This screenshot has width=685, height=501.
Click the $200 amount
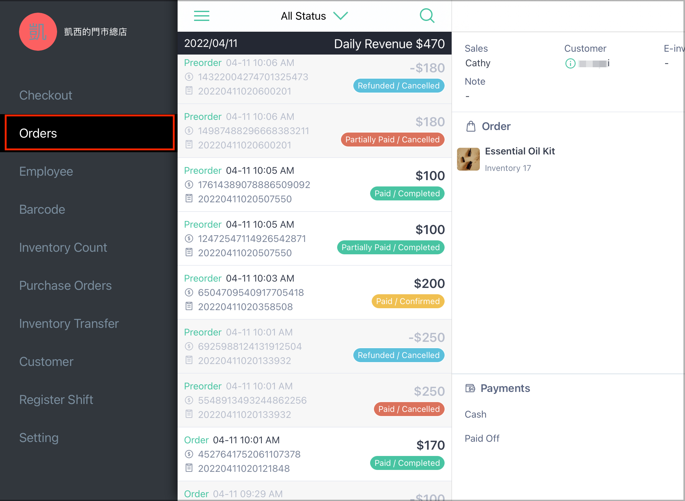click(x=429, y=283)
